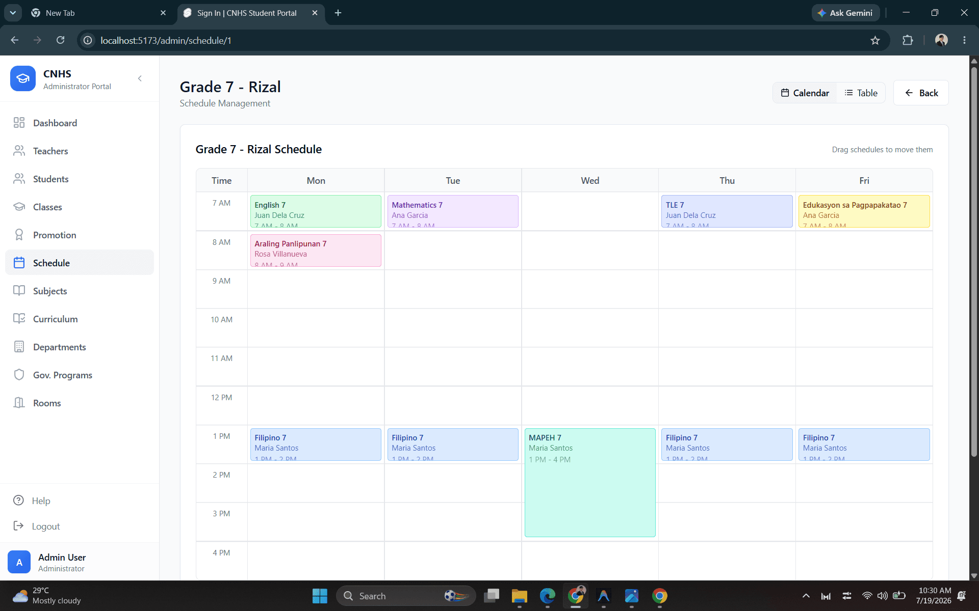
Task: Click the Ask Gemini button
Action: pos(845,13)
